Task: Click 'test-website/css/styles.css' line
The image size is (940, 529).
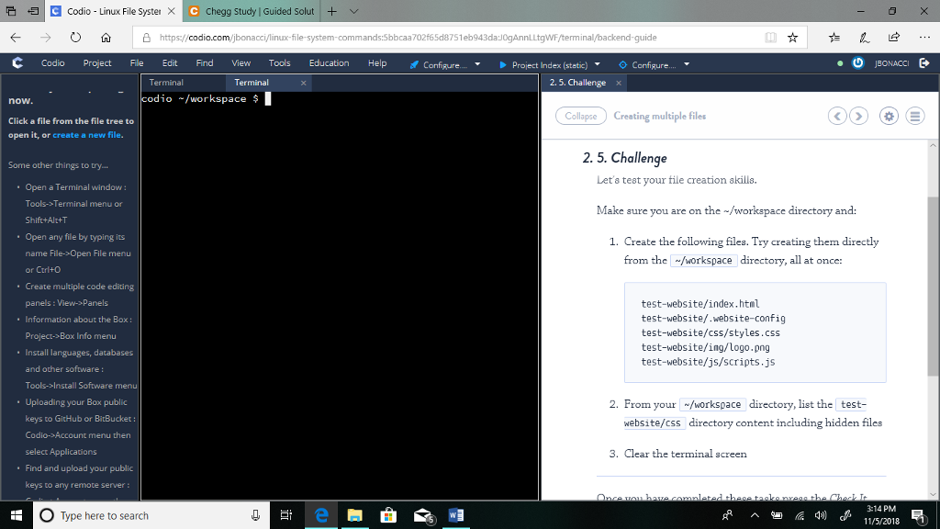Action: coord(711,332)
